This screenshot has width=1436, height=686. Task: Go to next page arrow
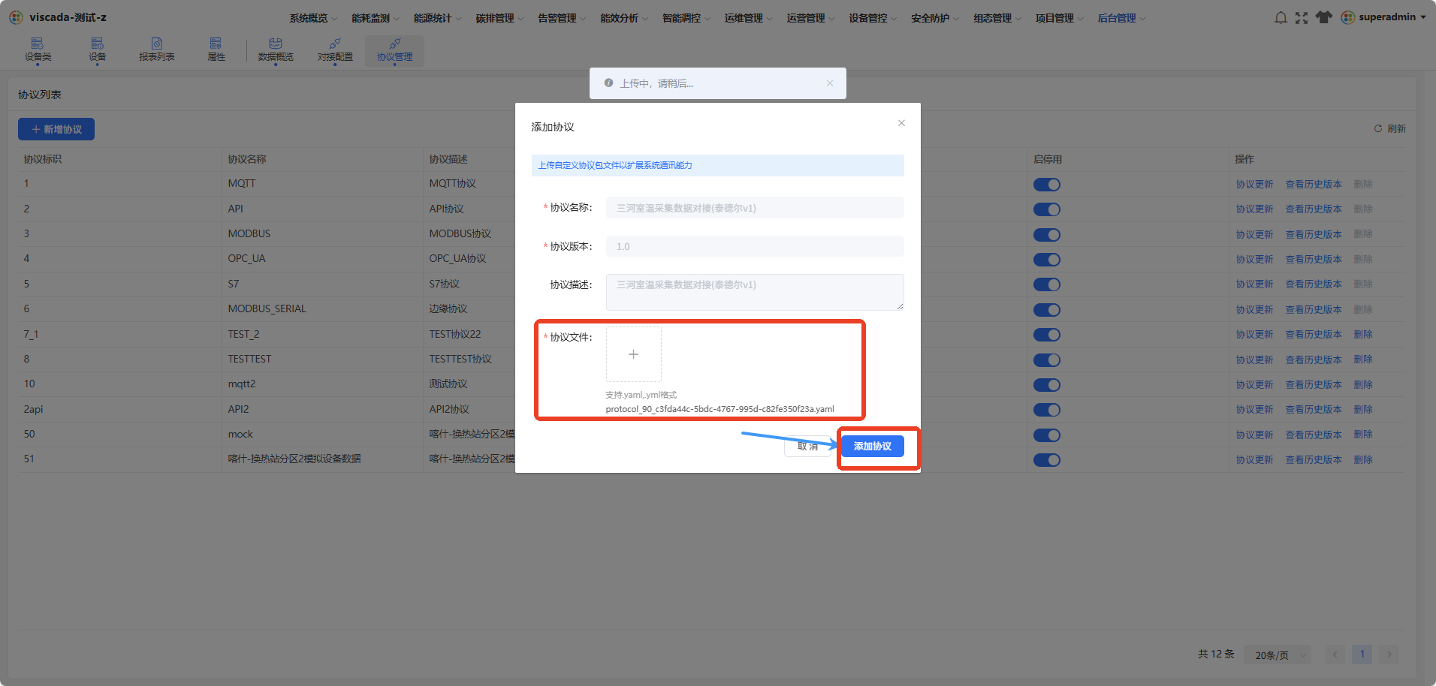pos(1389,654)
